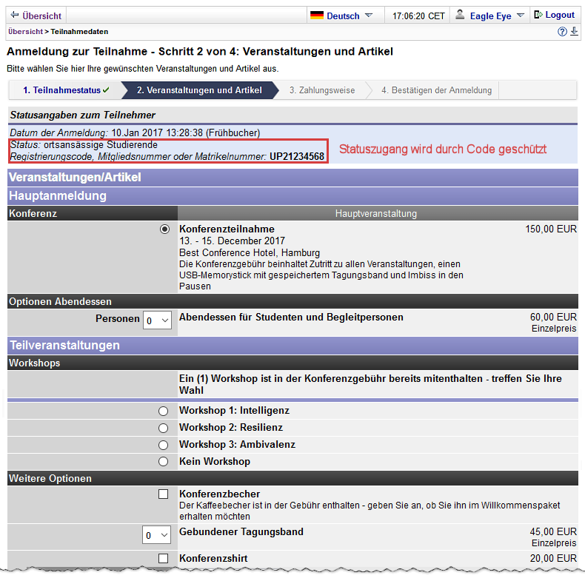The height and width of the screenshot is (581, 585).
Task: Open the help question mark icon
Action: (562, 32)
